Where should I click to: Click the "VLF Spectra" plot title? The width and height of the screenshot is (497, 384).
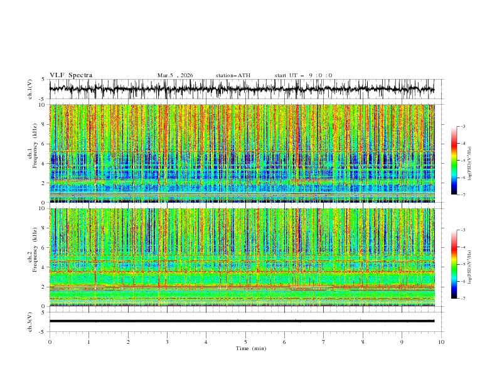pyautogui.click(x=71, y=75)
